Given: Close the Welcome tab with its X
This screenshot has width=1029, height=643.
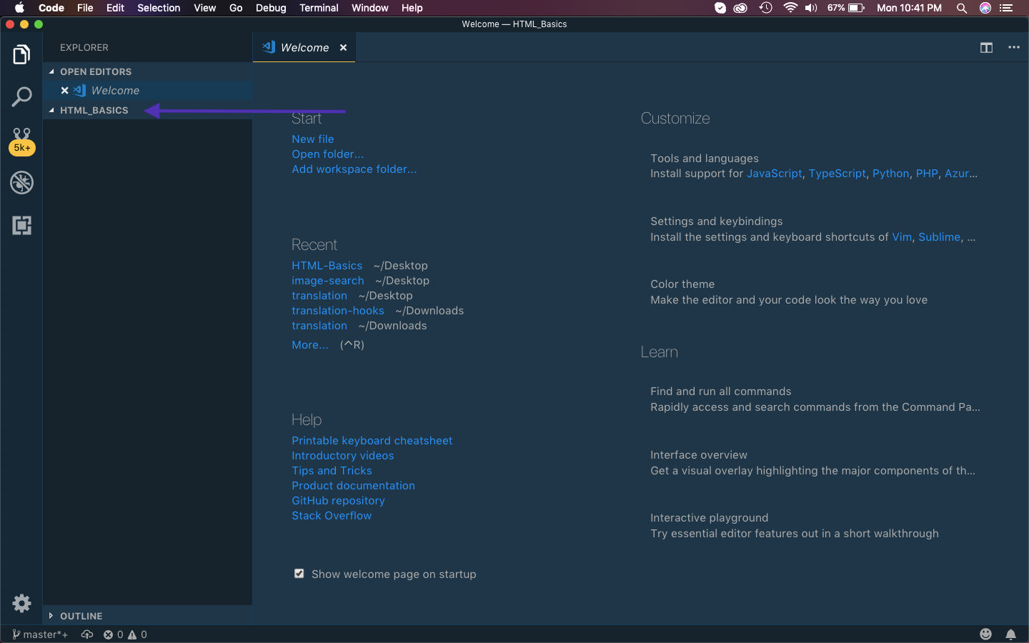Looking at the screenshot, I should 344,48.
